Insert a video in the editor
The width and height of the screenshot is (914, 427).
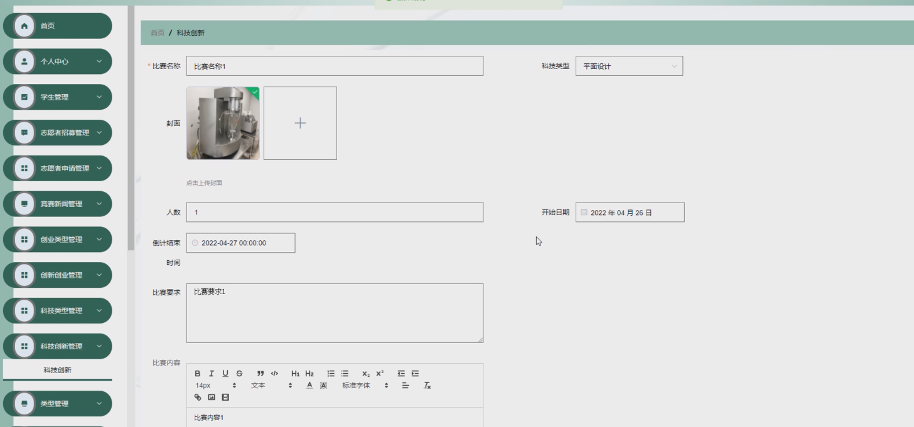click(225, 398)
